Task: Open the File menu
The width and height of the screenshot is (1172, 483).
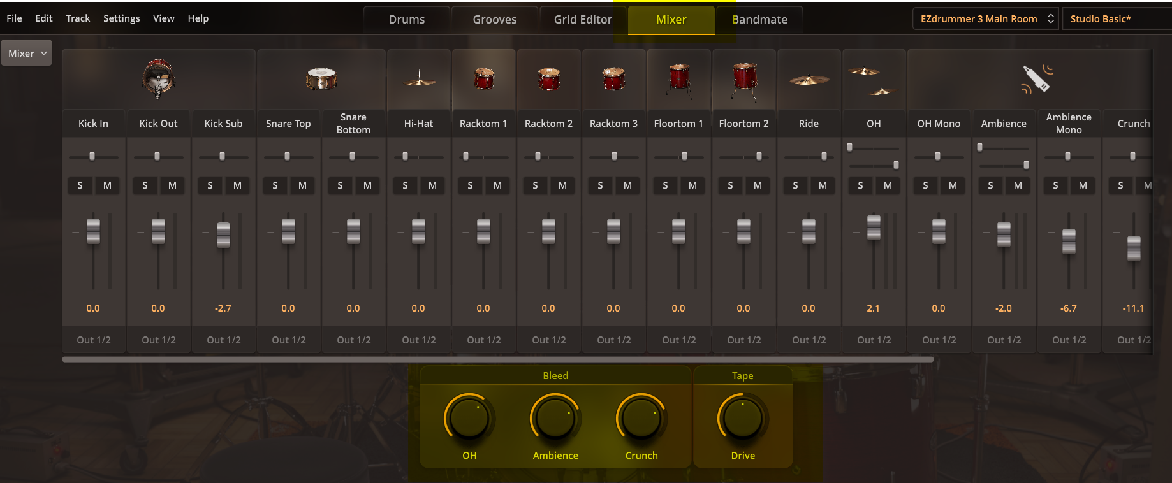Action: point(14,18)
